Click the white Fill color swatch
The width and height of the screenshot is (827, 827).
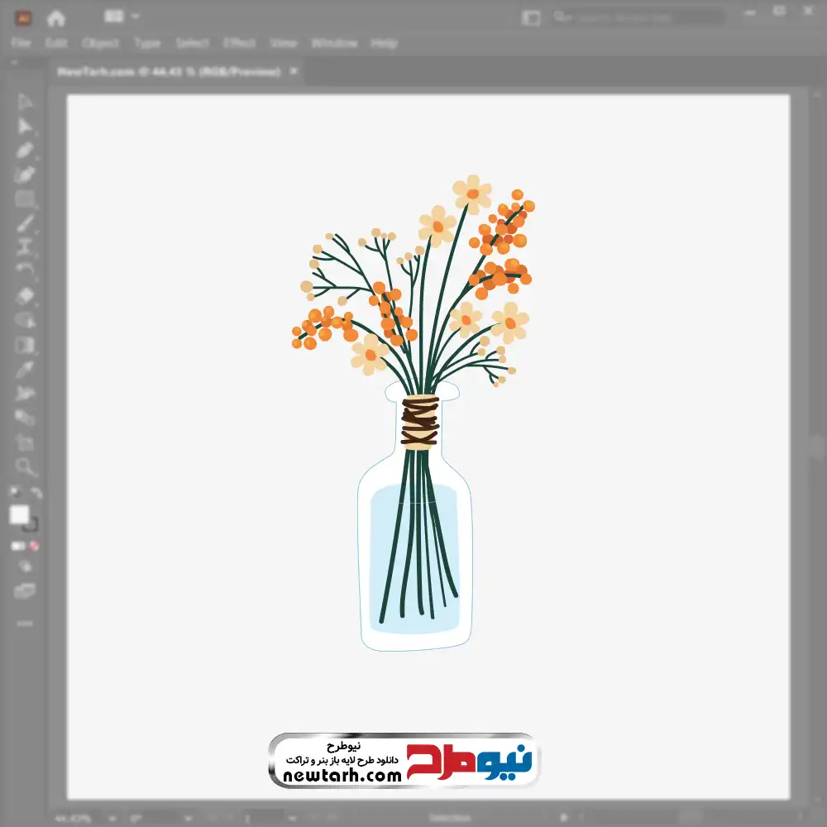[x=19, y=514]
